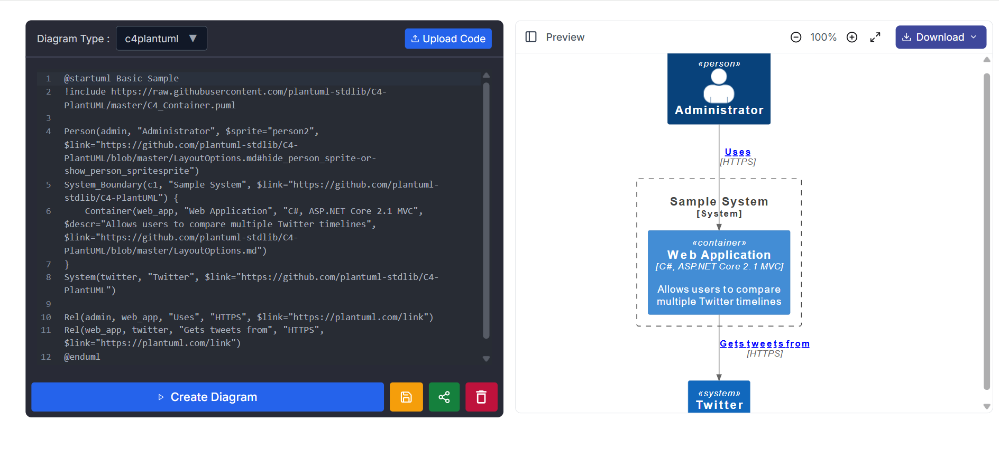Click the Person(admin, "Administrator" code line
This screenshot has height=457, width=999.
point(220,151)
